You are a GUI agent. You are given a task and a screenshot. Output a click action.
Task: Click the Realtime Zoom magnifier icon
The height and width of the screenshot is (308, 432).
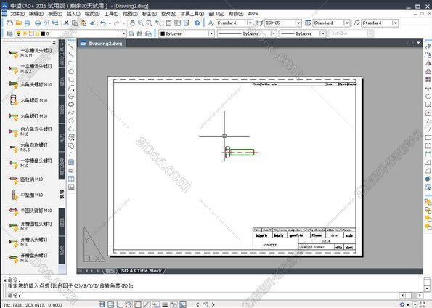pyautogui.click(x=141, y=23)
